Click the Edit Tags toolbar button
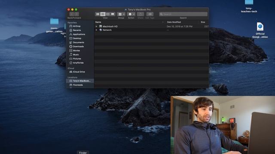This screenshot has width=275, height=154. pos(150,14)
